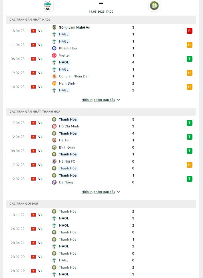This screenshot has height=278, width=203.
Task: Open Hồ Chí Minh team link
Action: 69,126
